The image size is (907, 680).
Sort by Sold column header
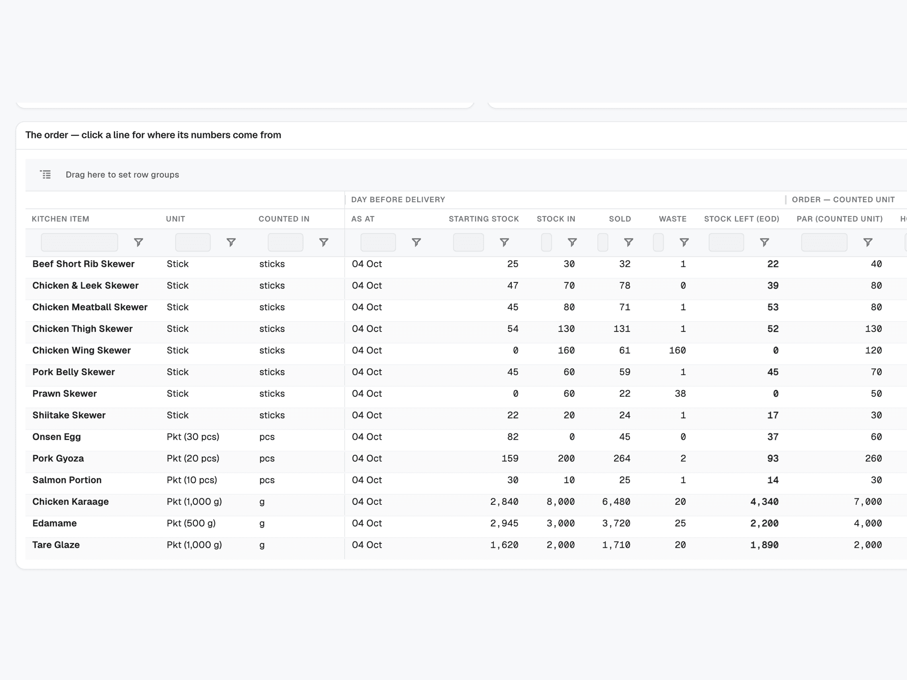[x=620, y=219]
